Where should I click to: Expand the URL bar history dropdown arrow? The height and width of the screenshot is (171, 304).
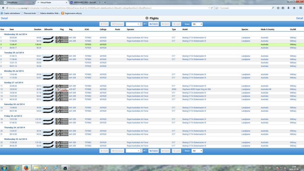pyautogui.click(x=208, y=8)
